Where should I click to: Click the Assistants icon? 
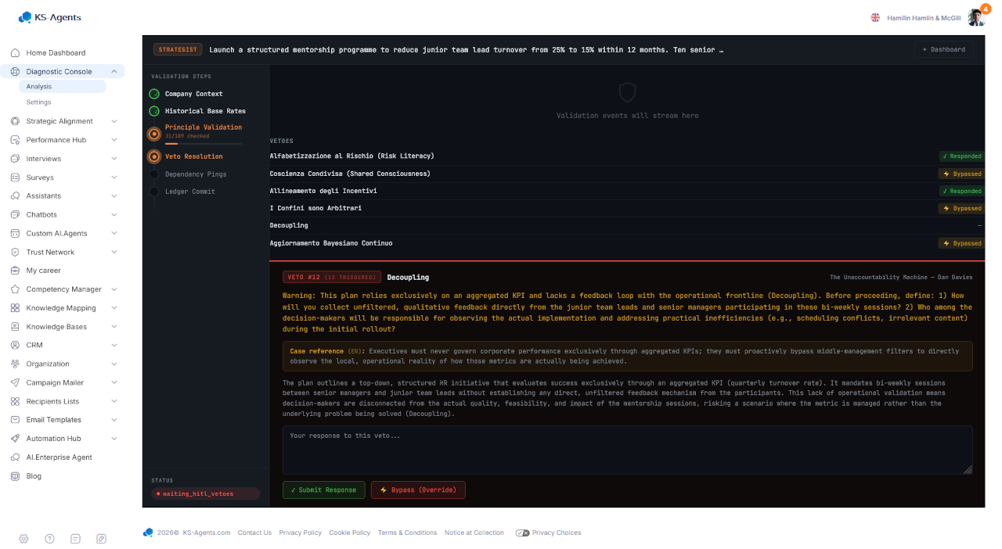(x=15, y=196)
